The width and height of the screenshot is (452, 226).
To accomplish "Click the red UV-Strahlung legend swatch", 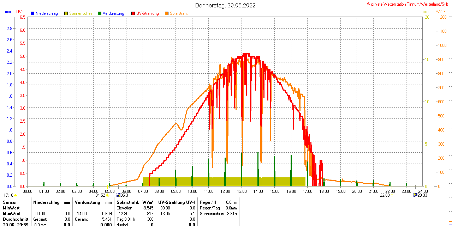I will coord(133,13).
